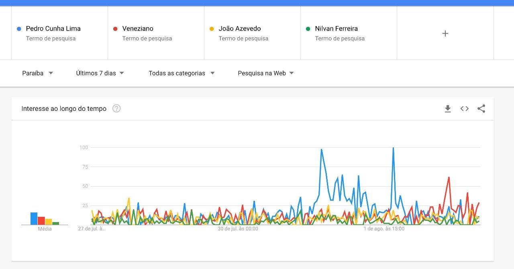Image resolution: width=514 pixels, height=269 pixels.
Task: Edit the Pedro Cunha Lima search term
Action: 53,29
